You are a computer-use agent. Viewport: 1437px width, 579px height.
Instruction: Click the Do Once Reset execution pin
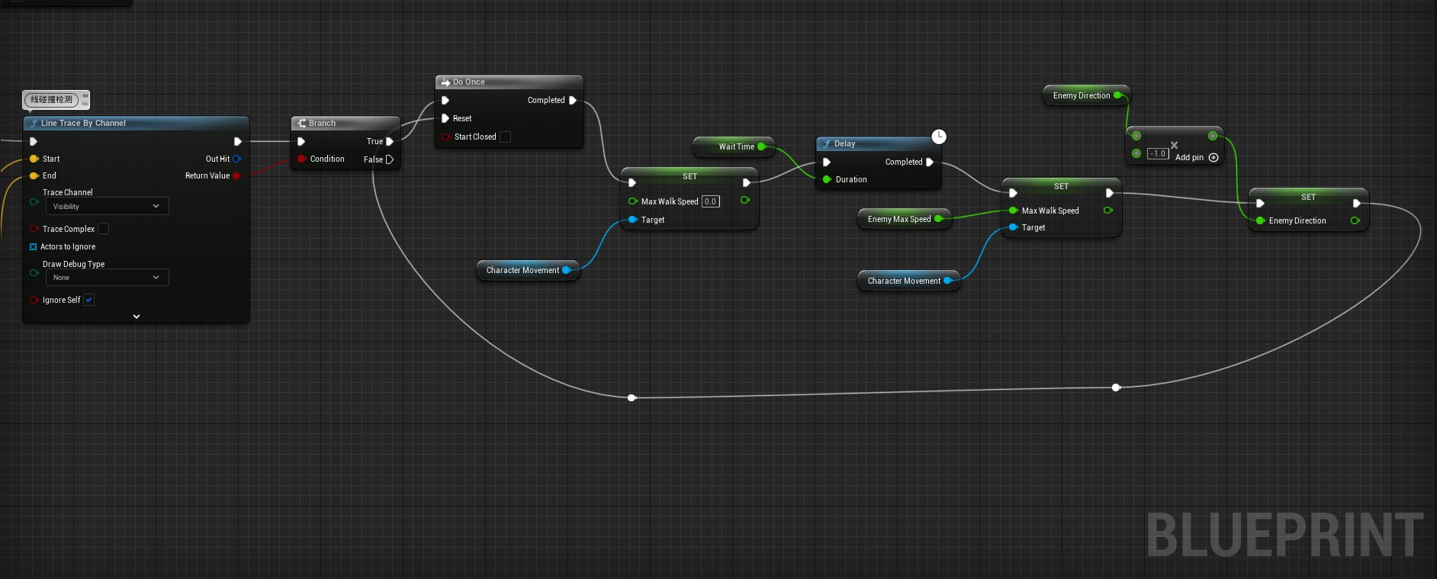[445, 118]
